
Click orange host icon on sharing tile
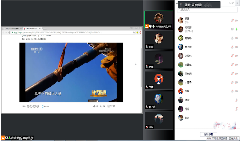[x=147, y=27]
